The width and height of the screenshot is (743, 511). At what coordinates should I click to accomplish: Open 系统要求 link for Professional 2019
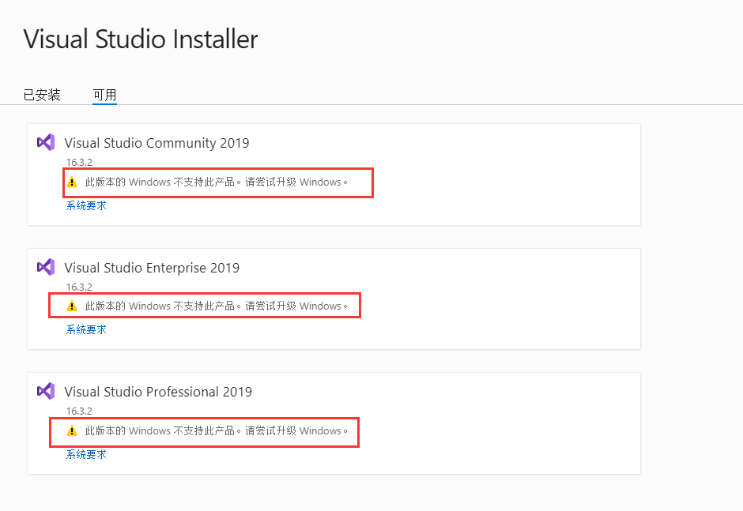click(86, 454)
